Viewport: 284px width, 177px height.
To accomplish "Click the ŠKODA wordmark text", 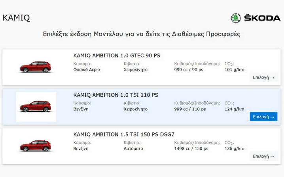I will [x=262, y=18].
